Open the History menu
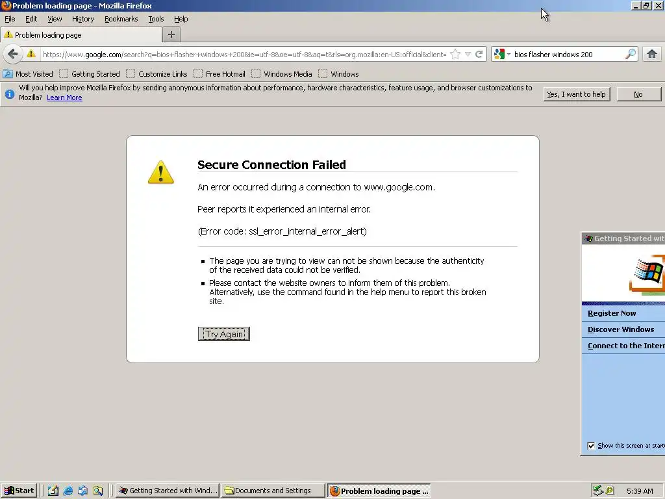The image size is (665, 499). [x=82, y=19]
